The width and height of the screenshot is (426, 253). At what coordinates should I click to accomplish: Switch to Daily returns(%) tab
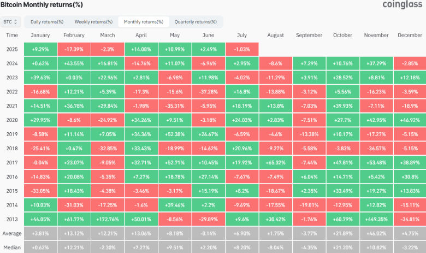[47, 22]
